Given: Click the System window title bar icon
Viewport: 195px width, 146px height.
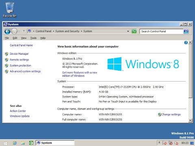Looking at the screenshot, I should [x=6, y=24].
